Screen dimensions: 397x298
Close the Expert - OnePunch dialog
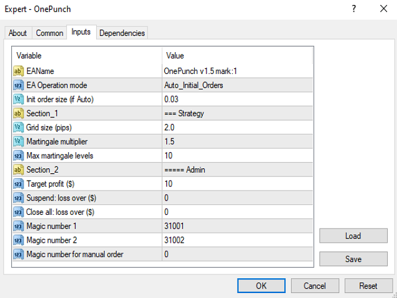384,9
